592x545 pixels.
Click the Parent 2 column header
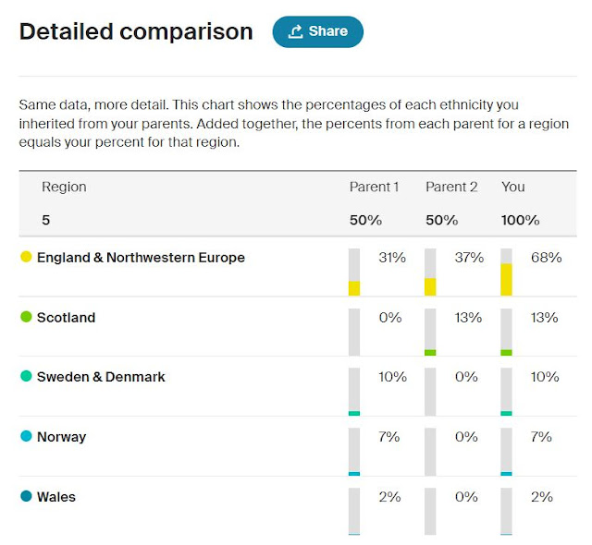tap(451, 187)
